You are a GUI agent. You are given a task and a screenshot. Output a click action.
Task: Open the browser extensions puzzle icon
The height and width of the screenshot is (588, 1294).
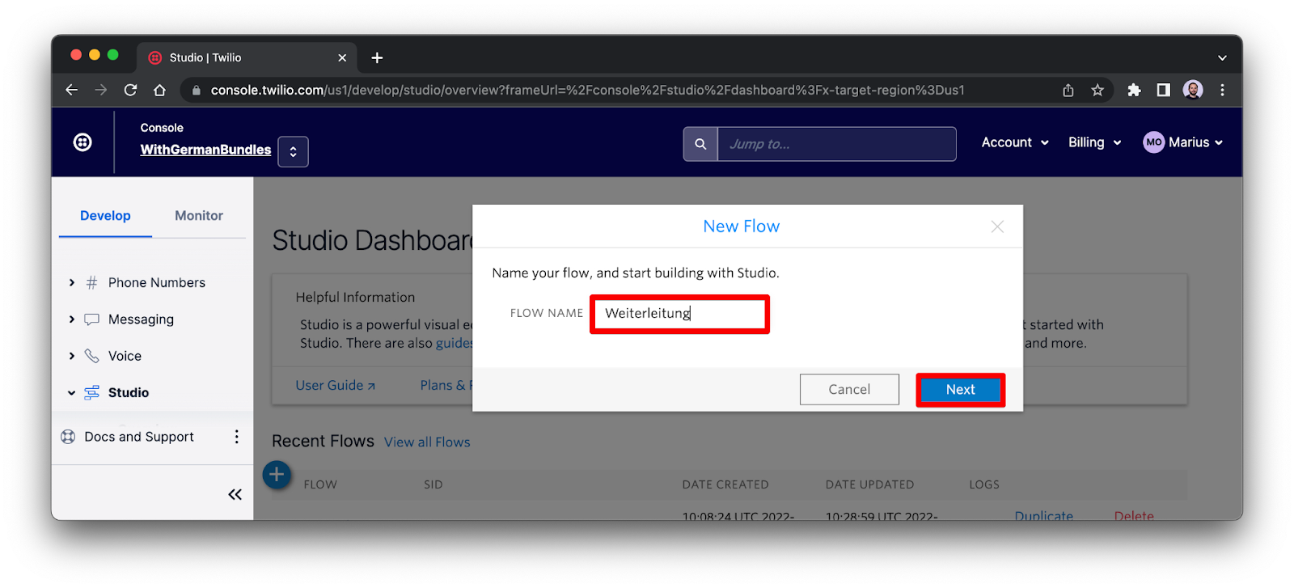tap(1134, 90)
